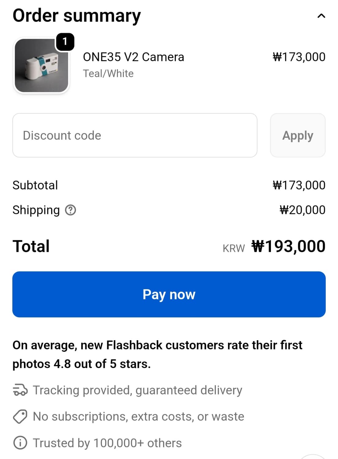
Task: Click the Teal/White variant label
Action: (108, 73)
